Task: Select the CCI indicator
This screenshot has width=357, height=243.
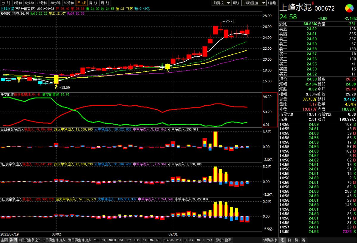Action: pyautogui.click(x=159, y=240)
